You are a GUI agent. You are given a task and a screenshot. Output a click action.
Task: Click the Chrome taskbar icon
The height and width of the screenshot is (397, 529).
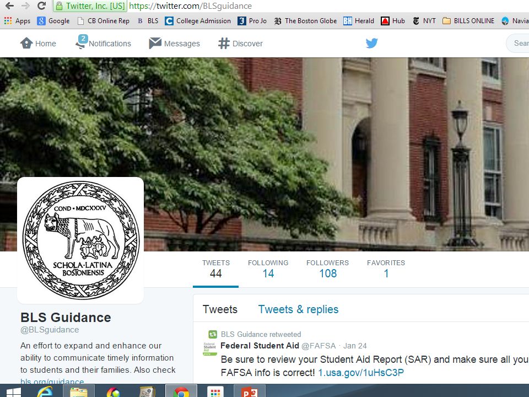pyautogui.click(x=181, y=391)
